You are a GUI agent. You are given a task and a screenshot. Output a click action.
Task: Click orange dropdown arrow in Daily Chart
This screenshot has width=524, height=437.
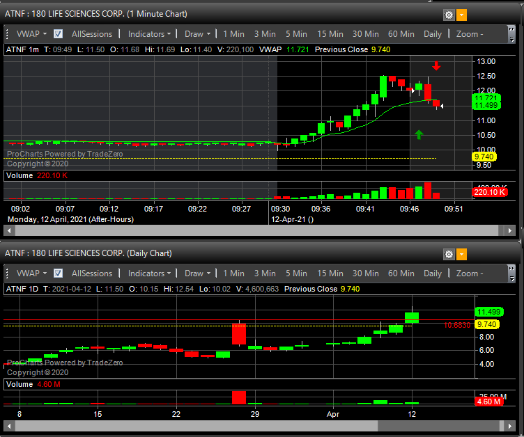pos(462,254)
